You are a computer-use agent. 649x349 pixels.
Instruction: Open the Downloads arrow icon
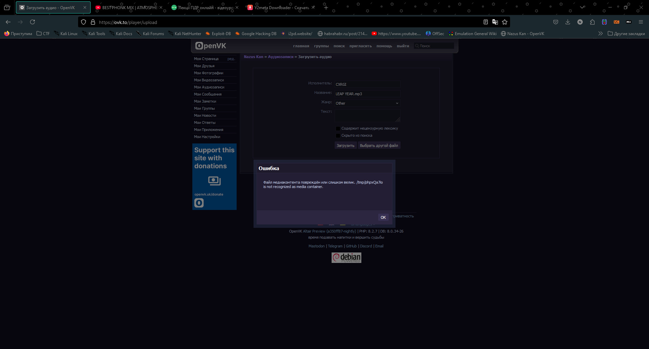(x=568, y=22)
